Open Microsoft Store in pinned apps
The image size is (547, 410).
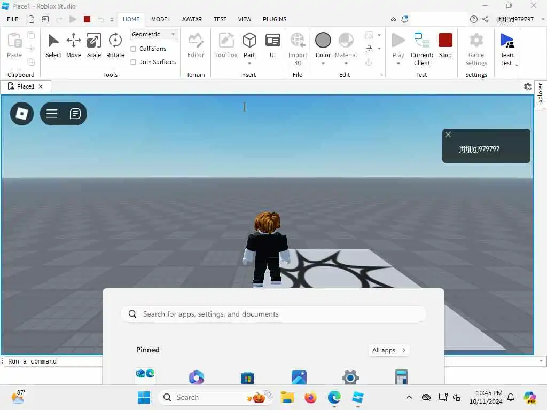(248, 377)
